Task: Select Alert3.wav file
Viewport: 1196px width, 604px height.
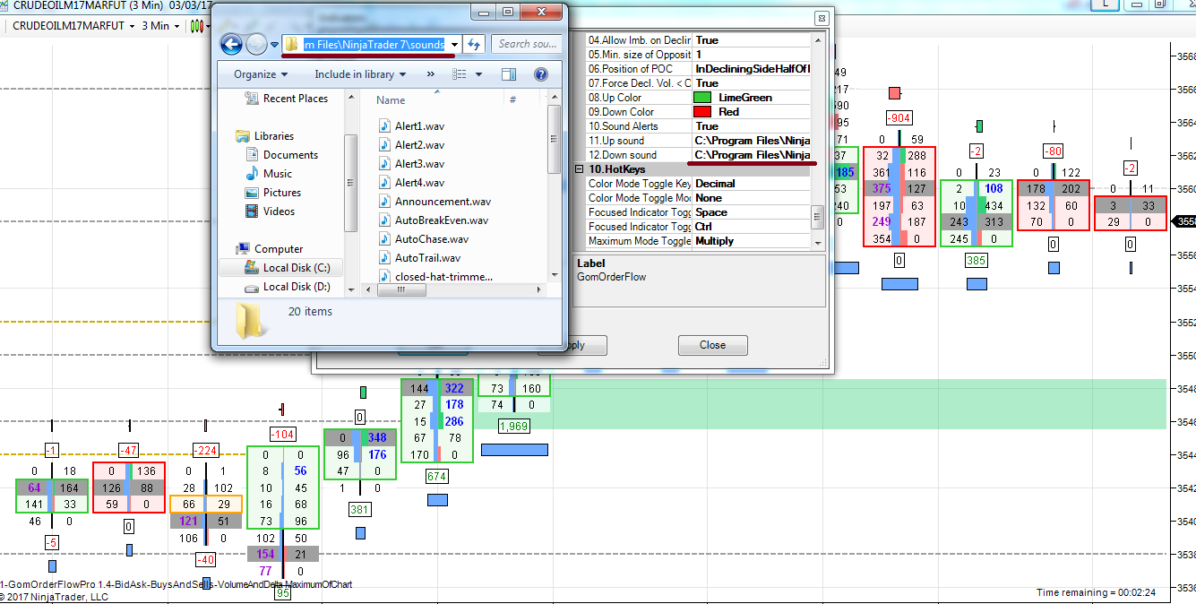Action: (x=410, y=164)
